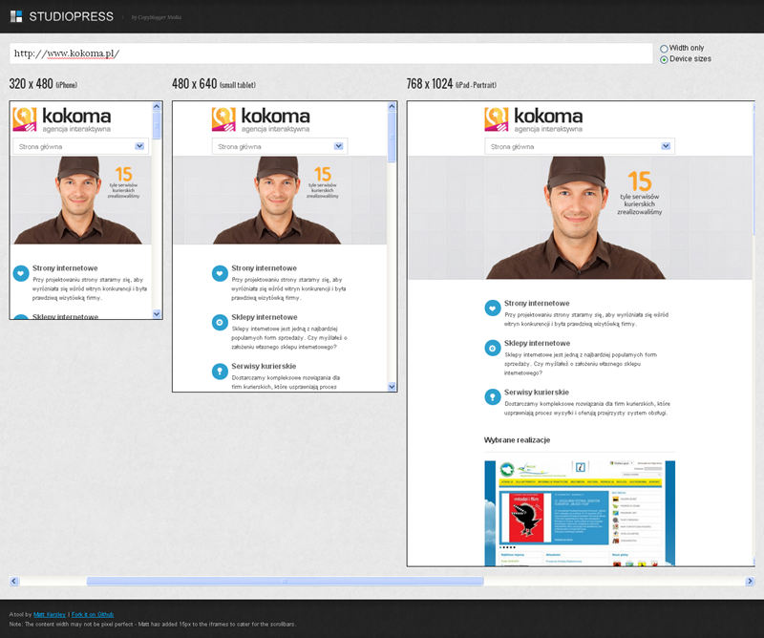Viewport: 764px width, 638px height.
Task: Follow the "Fork it on Github" link
Action: [x=94, y=614]
